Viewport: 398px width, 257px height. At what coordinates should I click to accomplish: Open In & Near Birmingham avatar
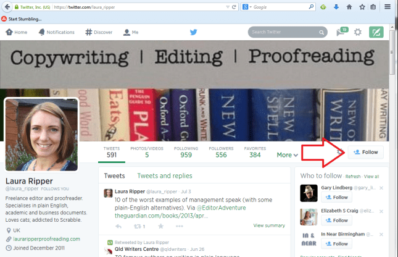click(309, 240)
